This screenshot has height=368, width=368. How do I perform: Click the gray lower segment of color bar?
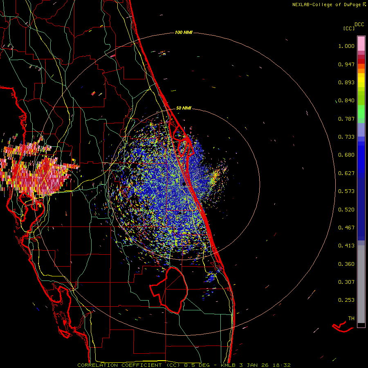point(361,284)
